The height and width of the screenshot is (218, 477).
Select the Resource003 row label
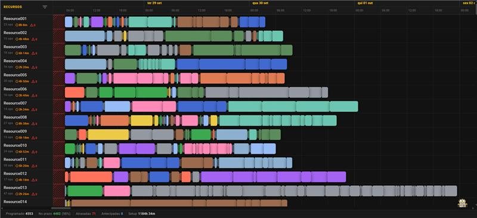(x=16, y=47)
